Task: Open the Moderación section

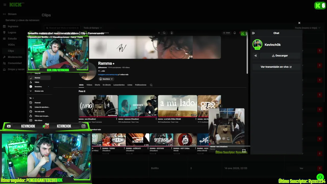Action: click(15, 57)
